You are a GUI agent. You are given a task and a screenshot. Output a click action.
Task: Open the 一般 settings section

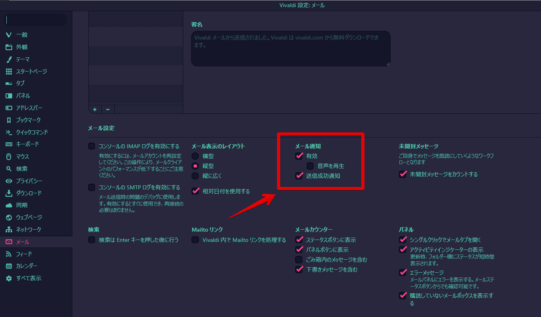point(36,35)
